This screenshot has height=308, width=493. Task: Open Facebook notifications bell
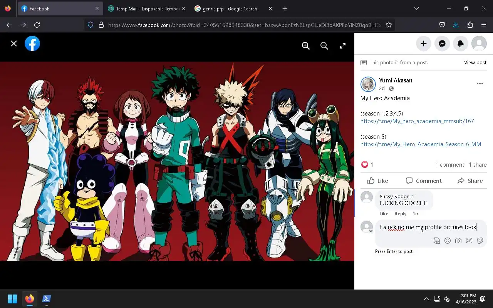pyautogui.click(x=461, y=44)
